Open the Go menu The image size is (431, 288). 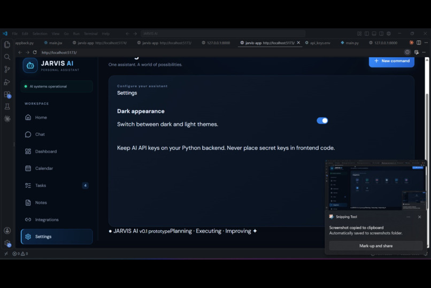pyautogui.click(x=66, y=34)
